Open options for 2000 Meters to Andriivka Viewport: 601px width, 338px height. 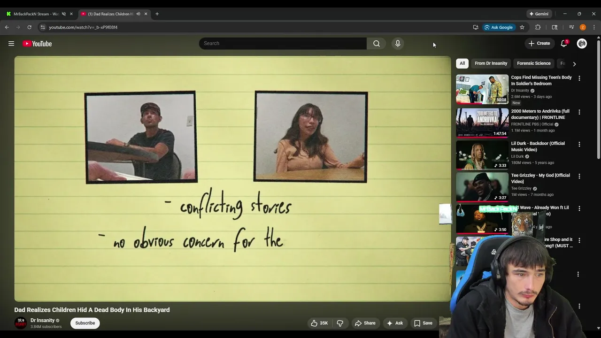579,112
